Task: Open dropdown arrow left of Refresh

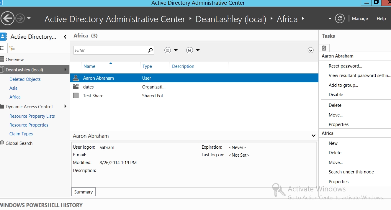Action: click(330, 19)
